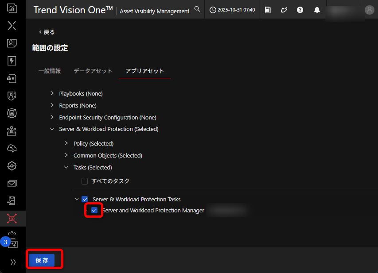Open the email envelope sidebar icon
Screen dimensions: 378x273
pyautogui.click(x=12, y=184)
